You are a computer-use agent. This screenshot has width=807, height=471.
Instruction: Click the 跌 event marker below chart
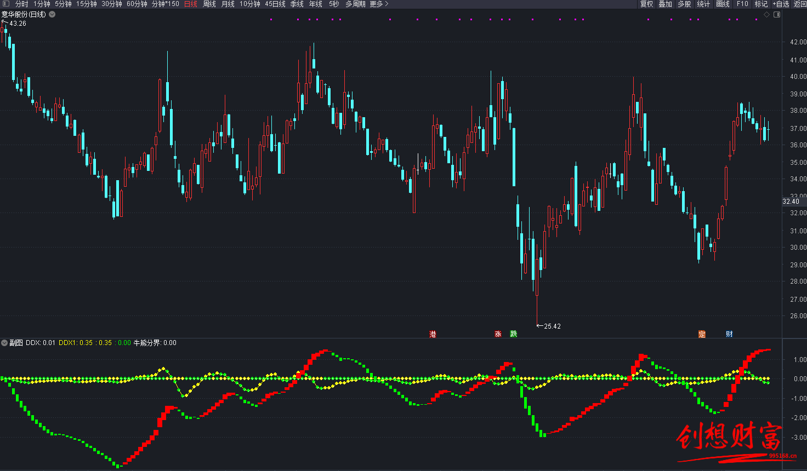click(x=514, y=334)
